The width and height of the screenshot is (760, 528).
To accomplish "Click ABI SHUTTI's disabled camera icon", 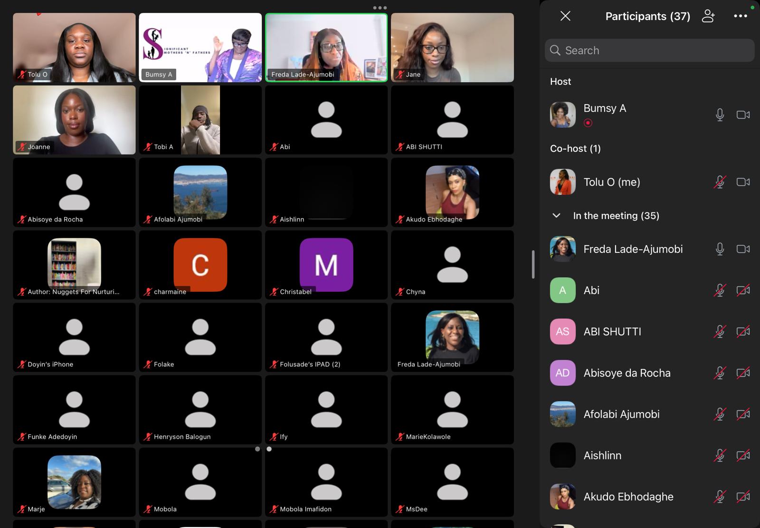I will 743,332.
